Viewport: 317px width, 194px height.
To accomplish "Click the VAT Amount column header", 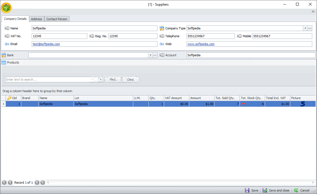I will (x=176, y=98).
